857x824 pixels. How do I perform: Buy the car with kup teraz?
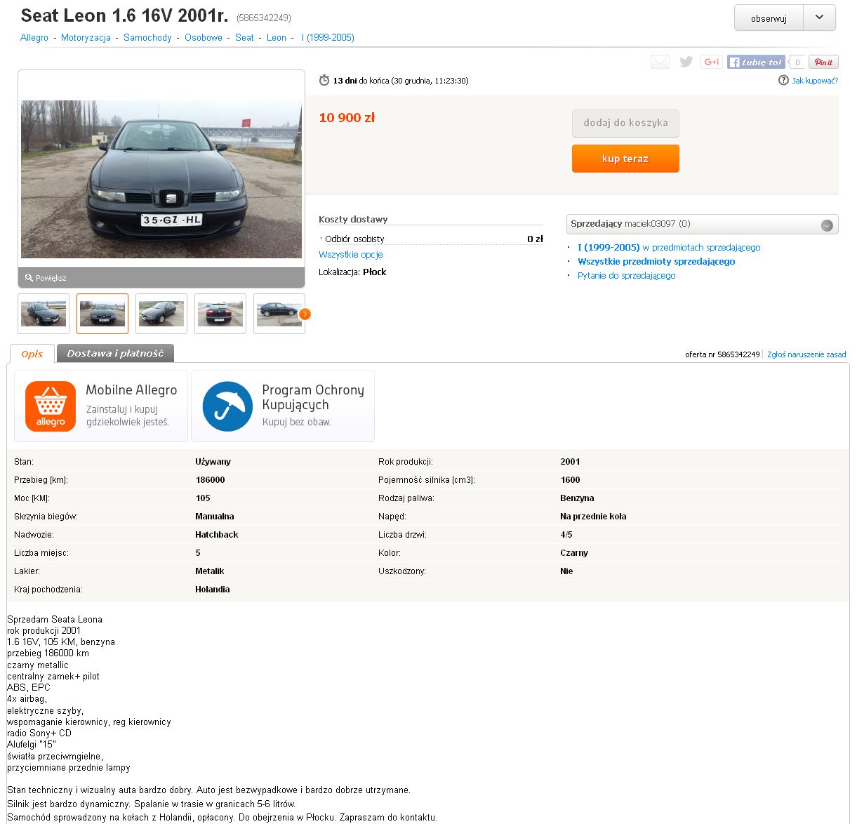pos(625,159)
